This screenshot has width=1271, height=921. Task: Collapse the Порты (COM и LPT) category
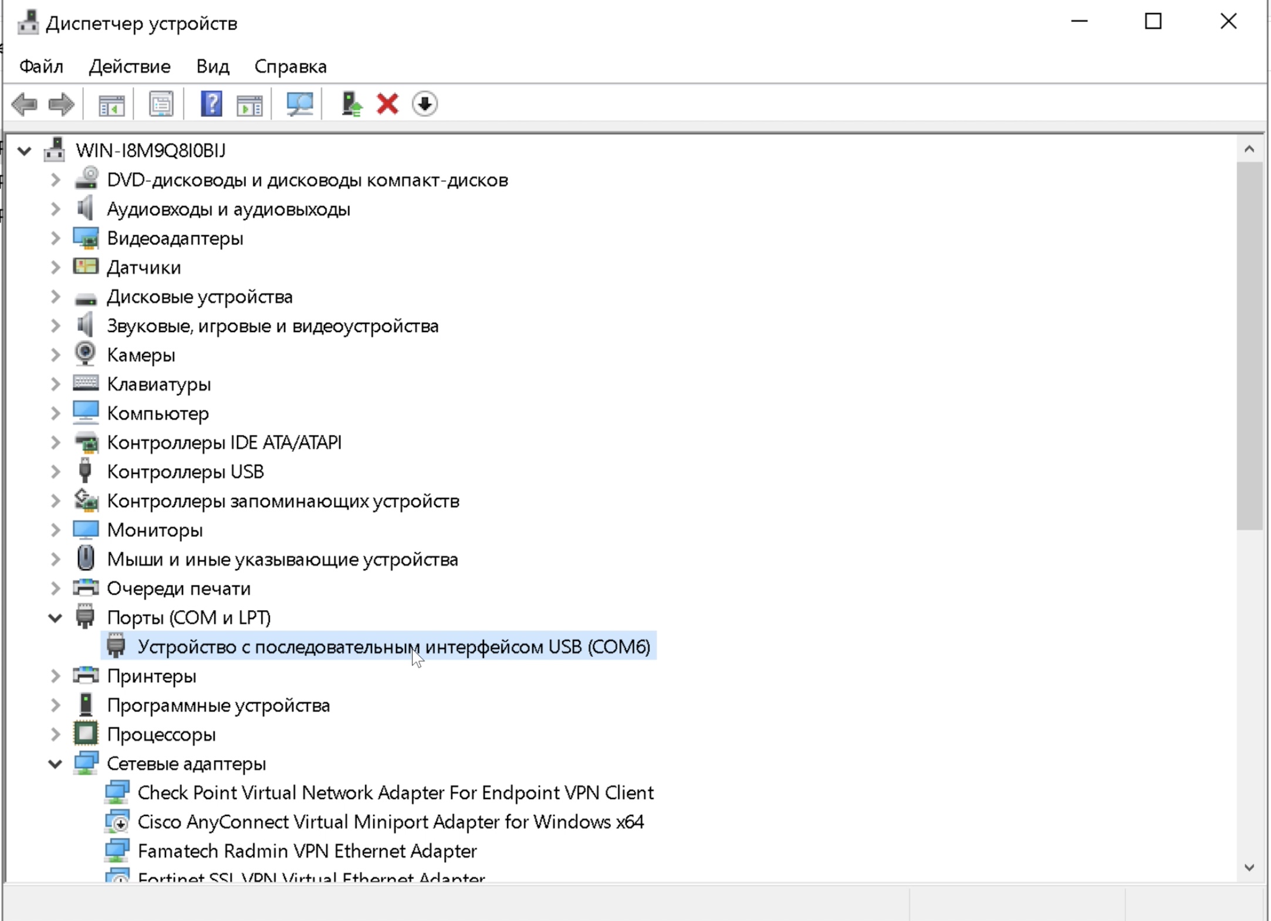click(x=55, y=617)
